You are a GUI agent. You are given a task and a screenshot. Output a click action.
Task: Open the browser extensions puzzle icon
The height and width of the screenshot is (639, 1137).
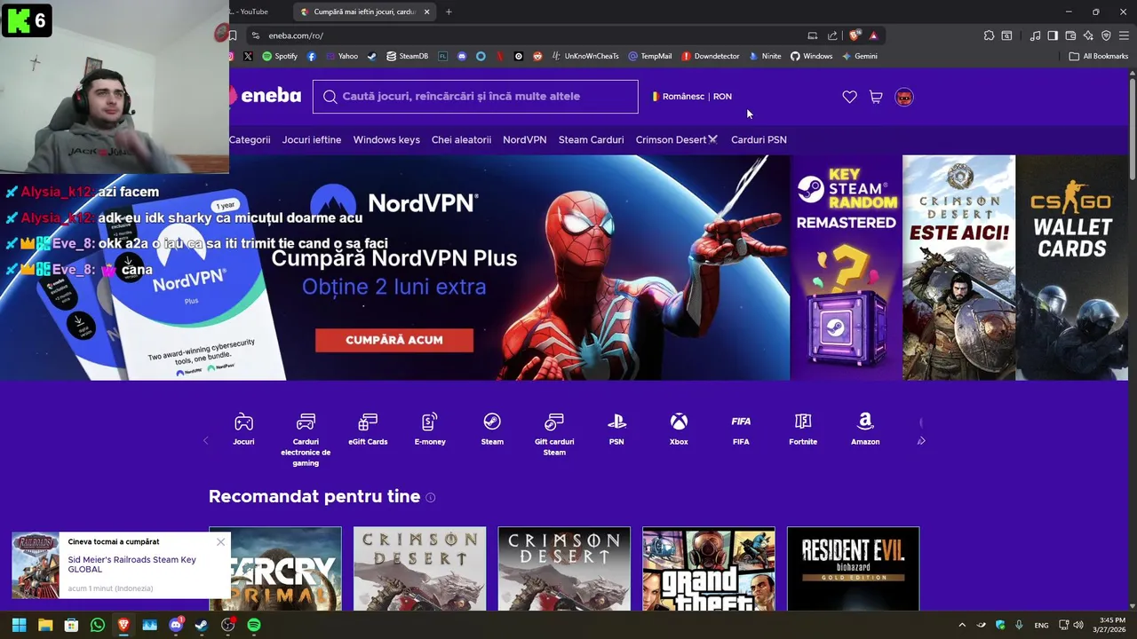click(x=989, y=35)
